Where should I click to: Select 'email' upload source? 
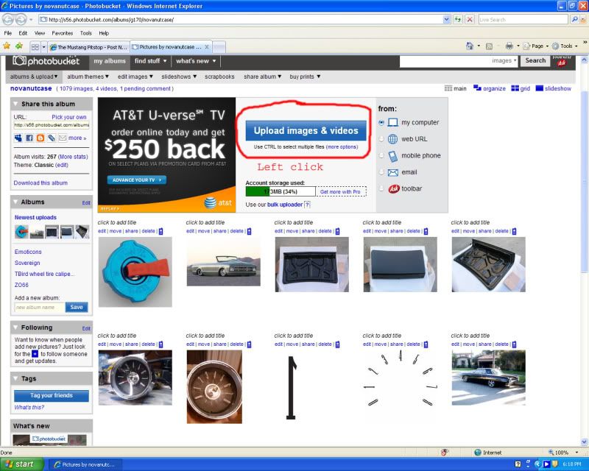[381, 172]
